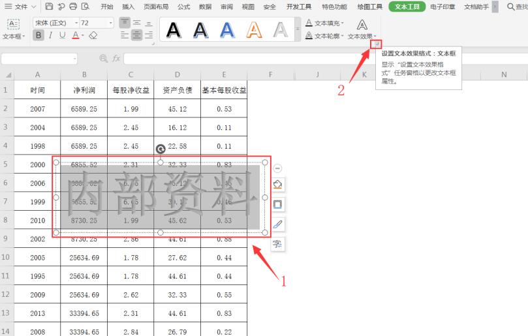
Task: Click the Save icon in quick access bar
Action: tap(49, 7)
